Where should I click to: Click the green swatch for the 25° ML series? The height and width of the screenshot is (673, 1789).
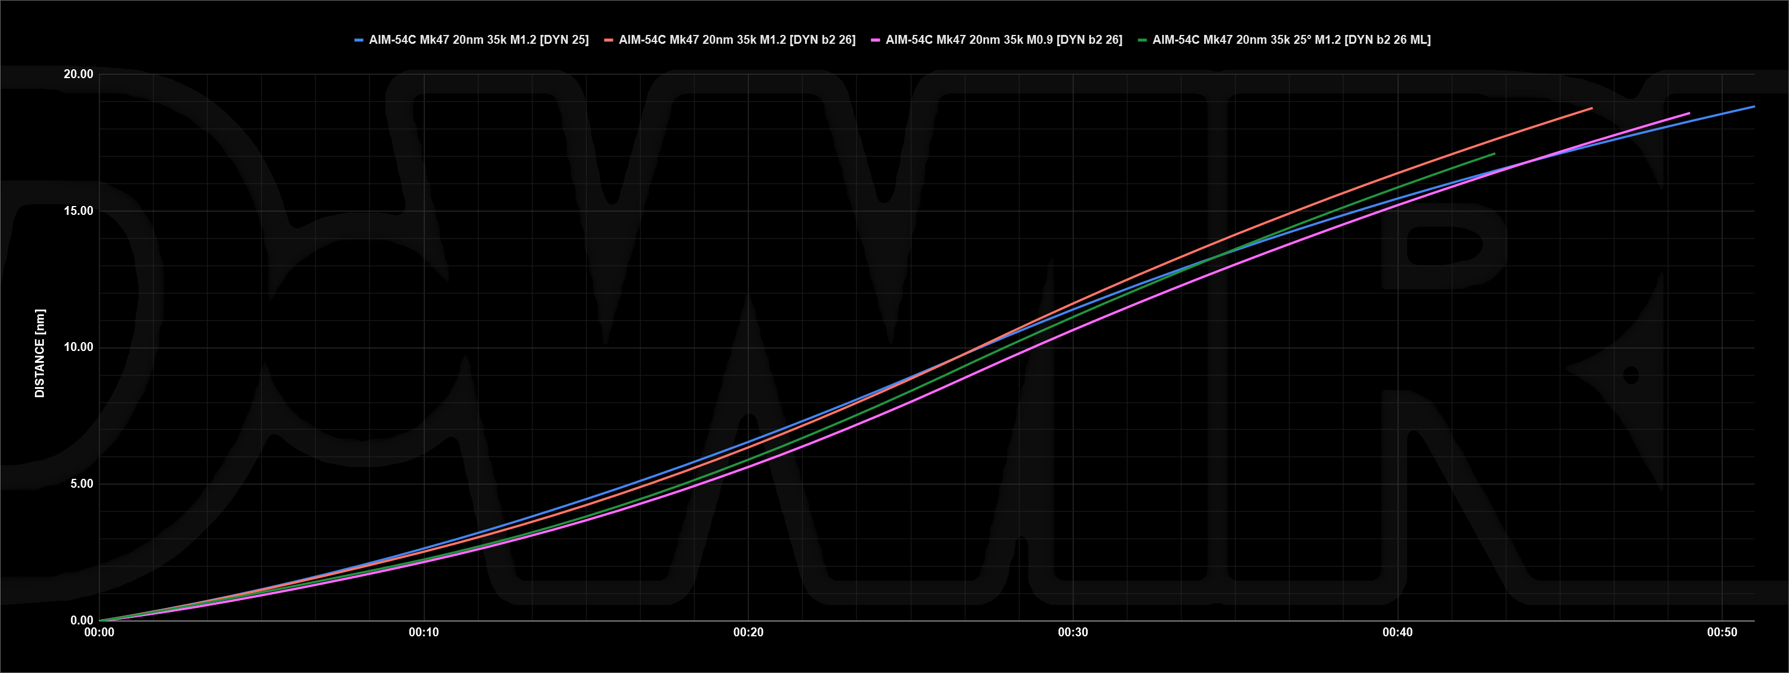tap(1143, 40)
